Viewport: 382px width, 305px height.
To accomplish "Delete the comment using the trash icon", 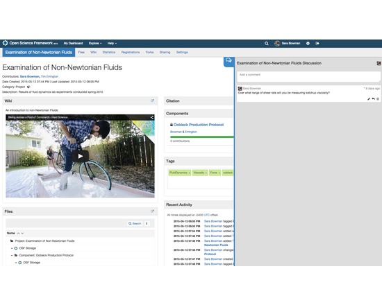I will [x=378, y=98].
